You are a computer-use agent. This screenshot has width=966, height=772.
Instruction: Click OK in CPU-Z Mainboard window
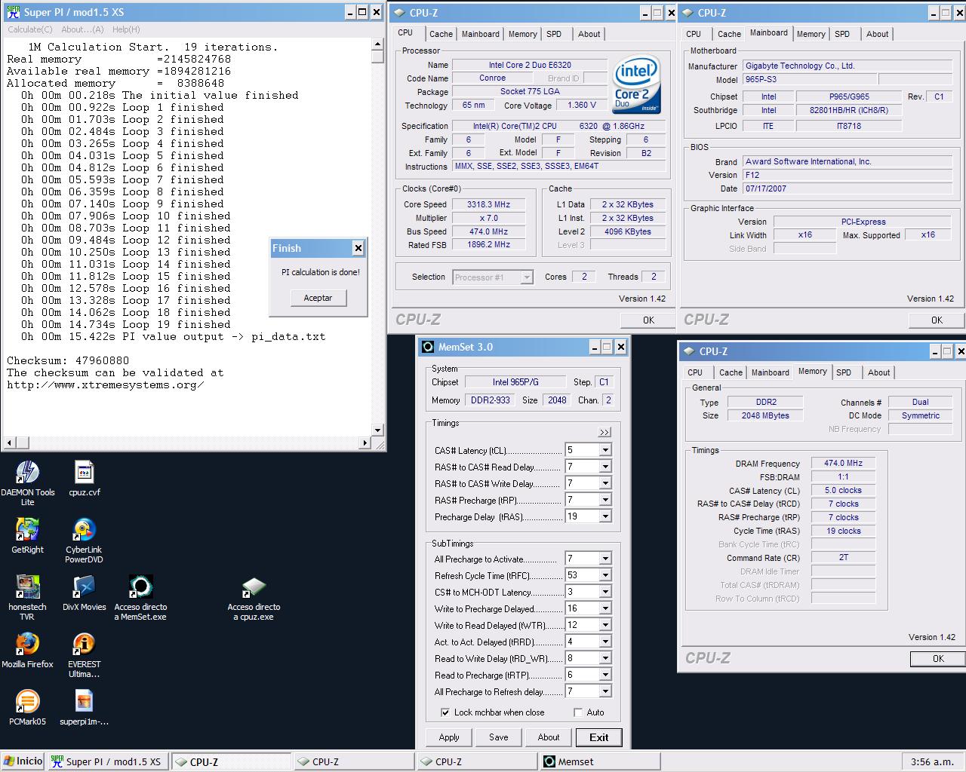click(x=937, y=320)
